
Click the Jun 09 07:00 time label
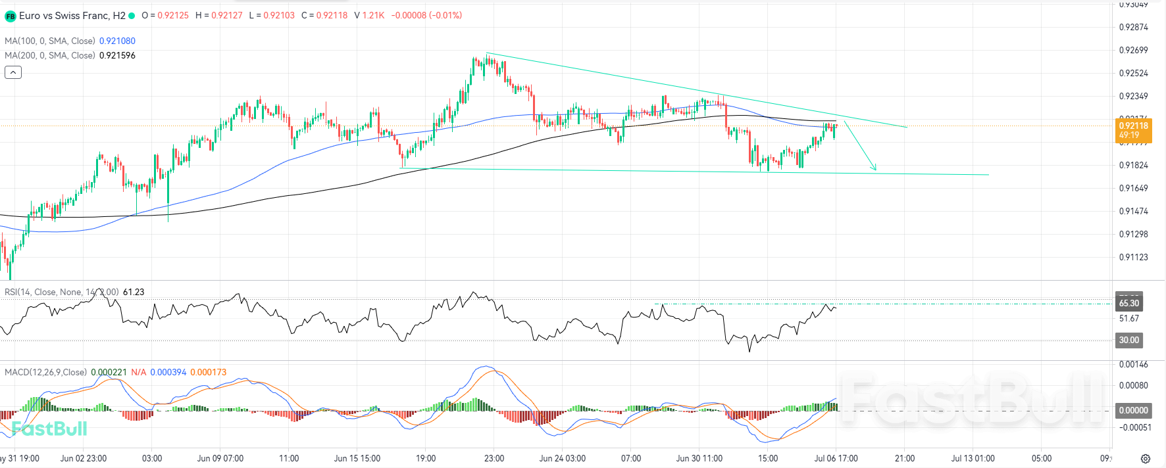(x=220, y=458)
